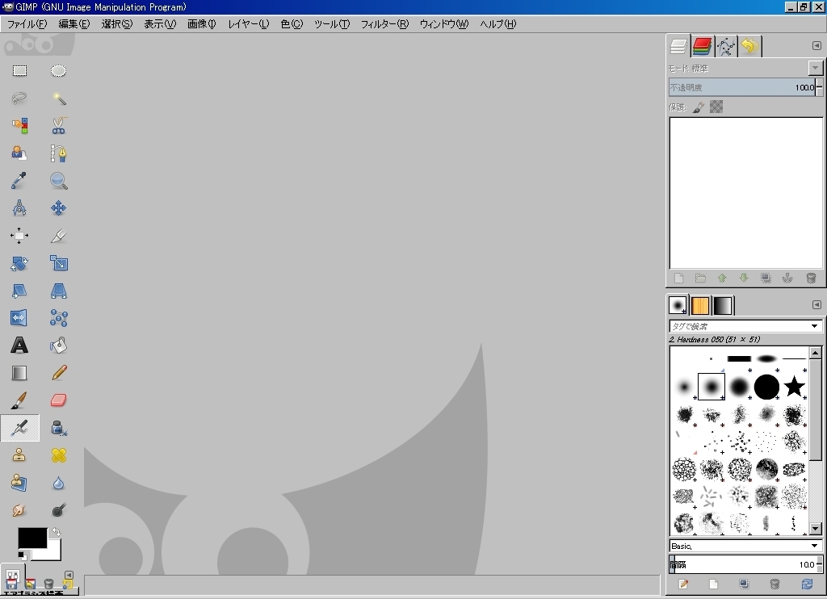The height and width of the screenshot is (599, 827).
Task: Expand the brush tag filter dropdown
Action: (x=814, y=326)
